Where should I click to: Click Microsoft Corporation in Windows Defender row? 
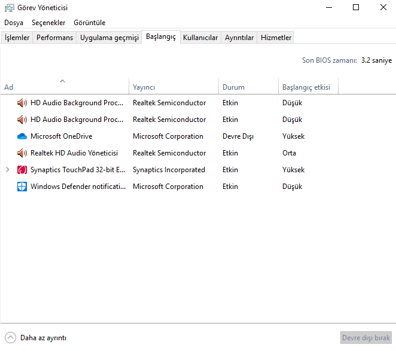[168, 187]
